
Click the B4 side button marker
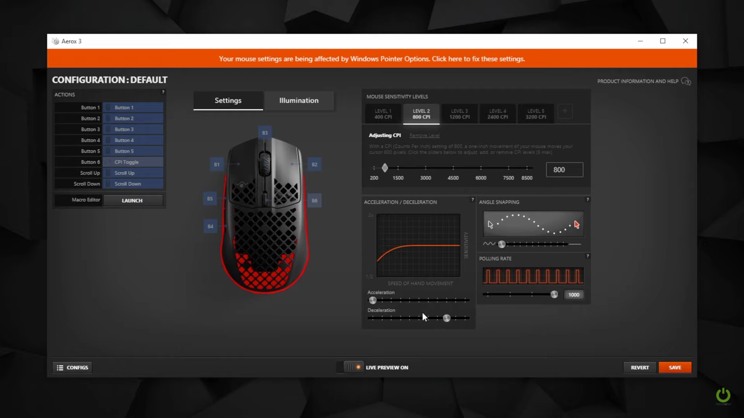(210, 226)
